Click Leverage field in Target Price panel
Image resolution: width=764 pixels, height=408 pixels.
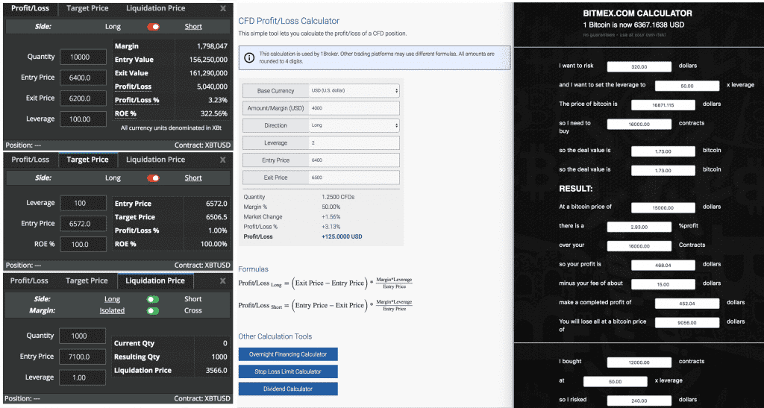(83, 203)
